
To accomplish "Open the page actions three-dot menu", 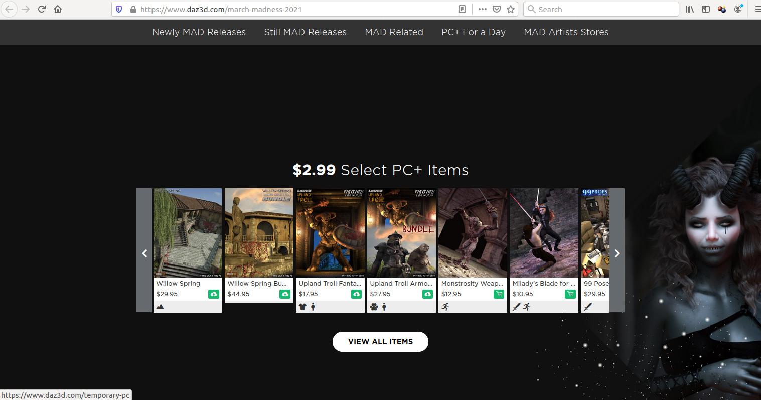I will 482,9.
